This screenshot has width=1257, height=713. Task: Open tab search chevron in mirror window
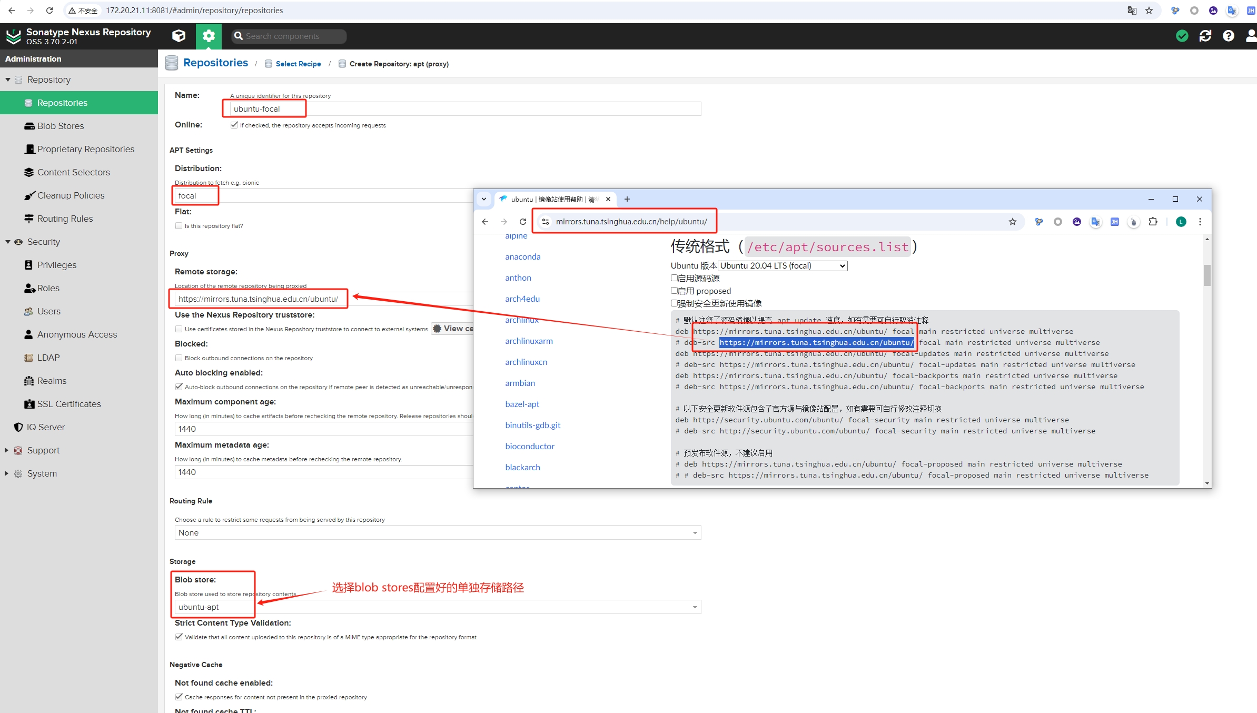(484, 199)
